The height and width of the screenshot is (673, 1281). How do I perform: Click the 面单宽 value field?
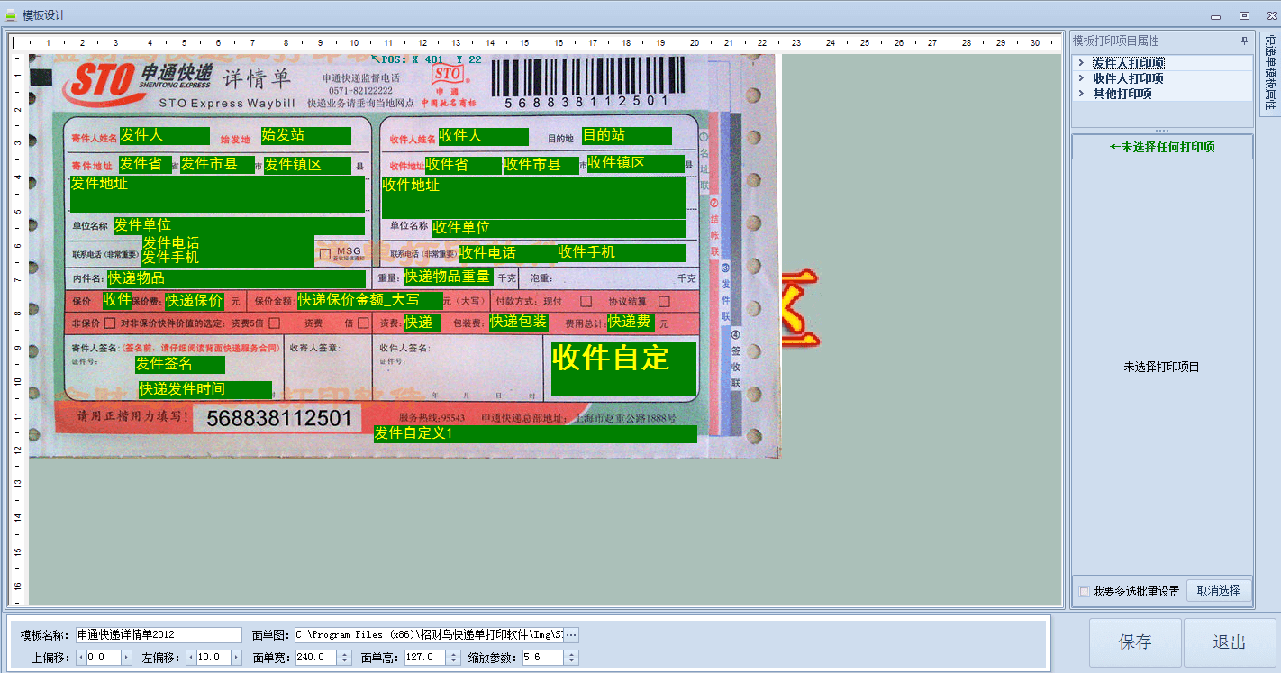pos(315,658)
